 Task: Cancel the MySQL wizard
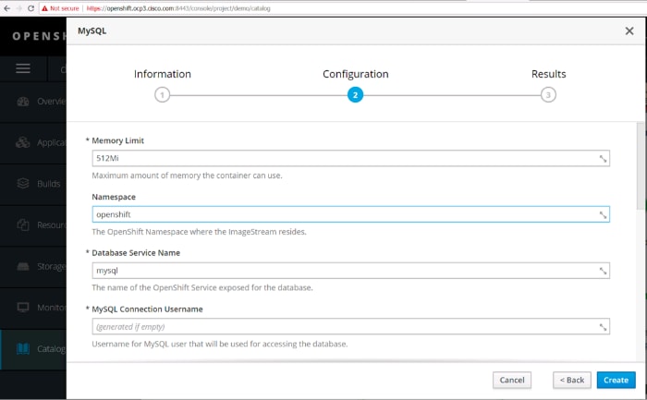tap(512, 380)
